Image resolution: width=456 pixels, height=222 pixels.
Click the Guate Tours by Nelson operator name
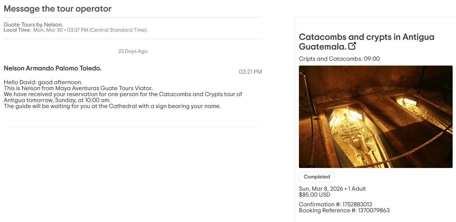pyautogui.click(x=34, y=25)
